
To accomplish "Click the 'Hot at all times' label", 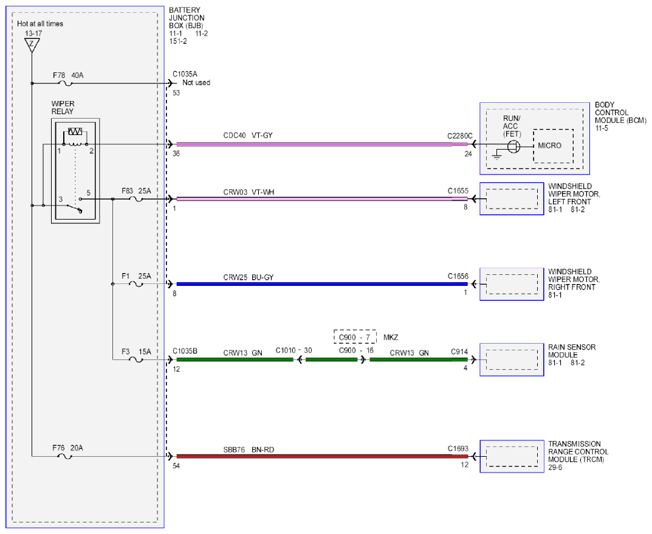I will coord(40,24).
